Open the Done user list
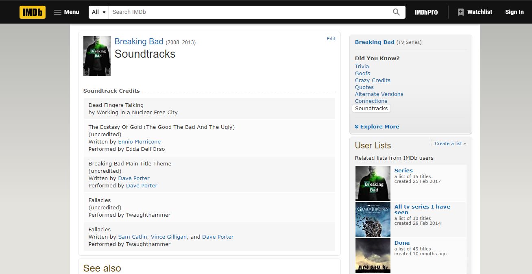This screenshot has width=532, height=274. coord(402,243)
